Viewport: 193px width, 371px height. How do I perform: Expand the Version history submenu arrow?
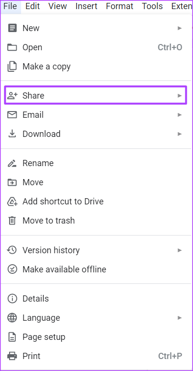coord(180,250)
